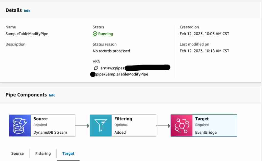Click the status reason No records processed
This screenshot has width=262, height=161.
pos(111,51)
